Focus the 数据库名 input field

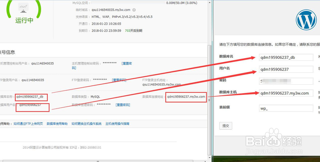pos(286,58)
